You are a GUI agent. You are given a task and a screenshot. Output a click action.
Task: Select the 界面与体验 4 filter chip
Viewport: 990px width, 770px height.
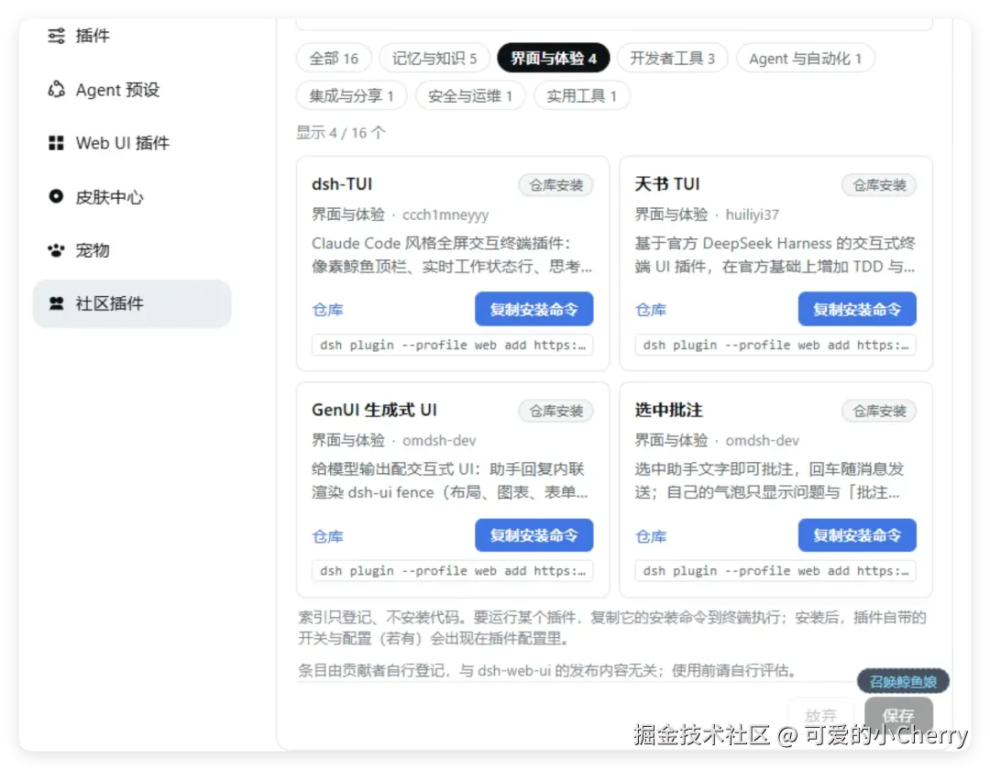coord(553,59)
